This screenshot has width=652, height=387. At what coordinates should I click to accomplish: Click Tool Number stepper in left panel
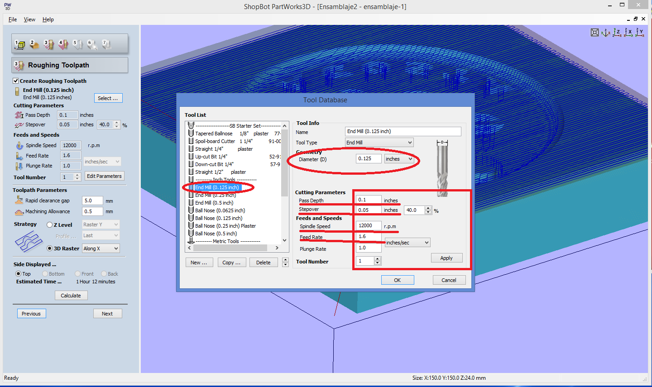point(77,177)
